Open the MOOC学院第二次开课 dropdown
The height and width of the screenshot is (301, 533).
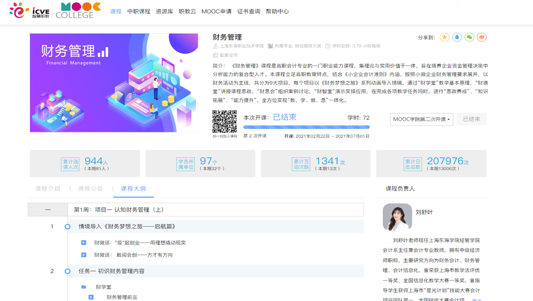point(421,119)
